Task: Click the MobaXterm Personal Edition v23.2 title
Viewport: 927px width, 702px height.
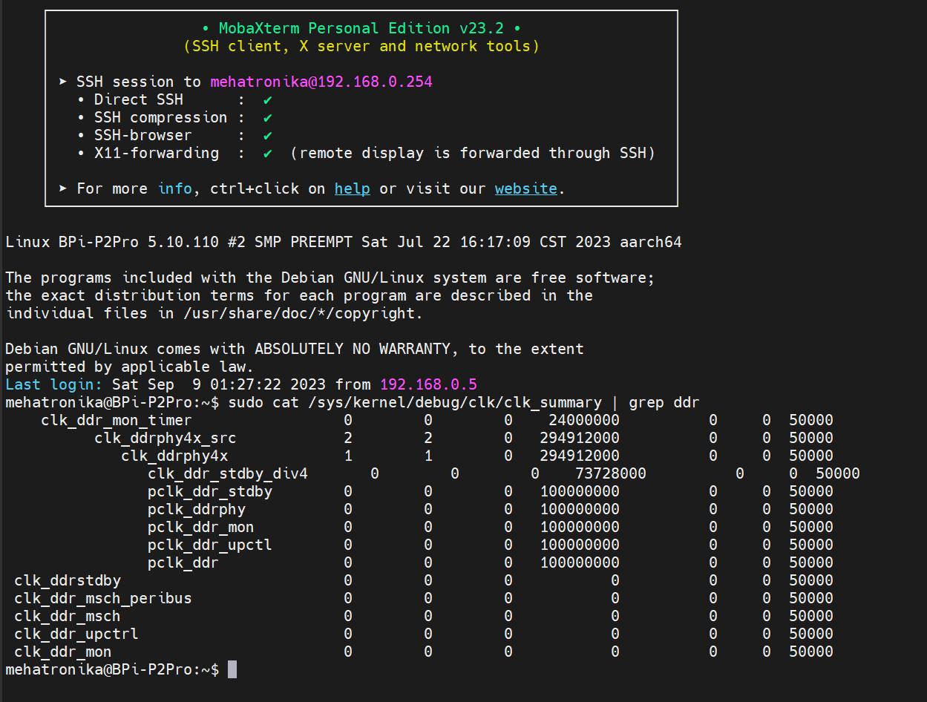Action: coord(361,28)
